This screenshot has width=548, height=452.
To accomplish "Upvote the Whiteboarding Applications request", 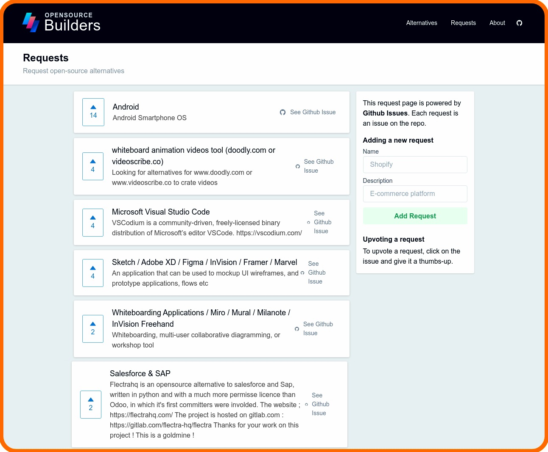I will coord(93,329).
